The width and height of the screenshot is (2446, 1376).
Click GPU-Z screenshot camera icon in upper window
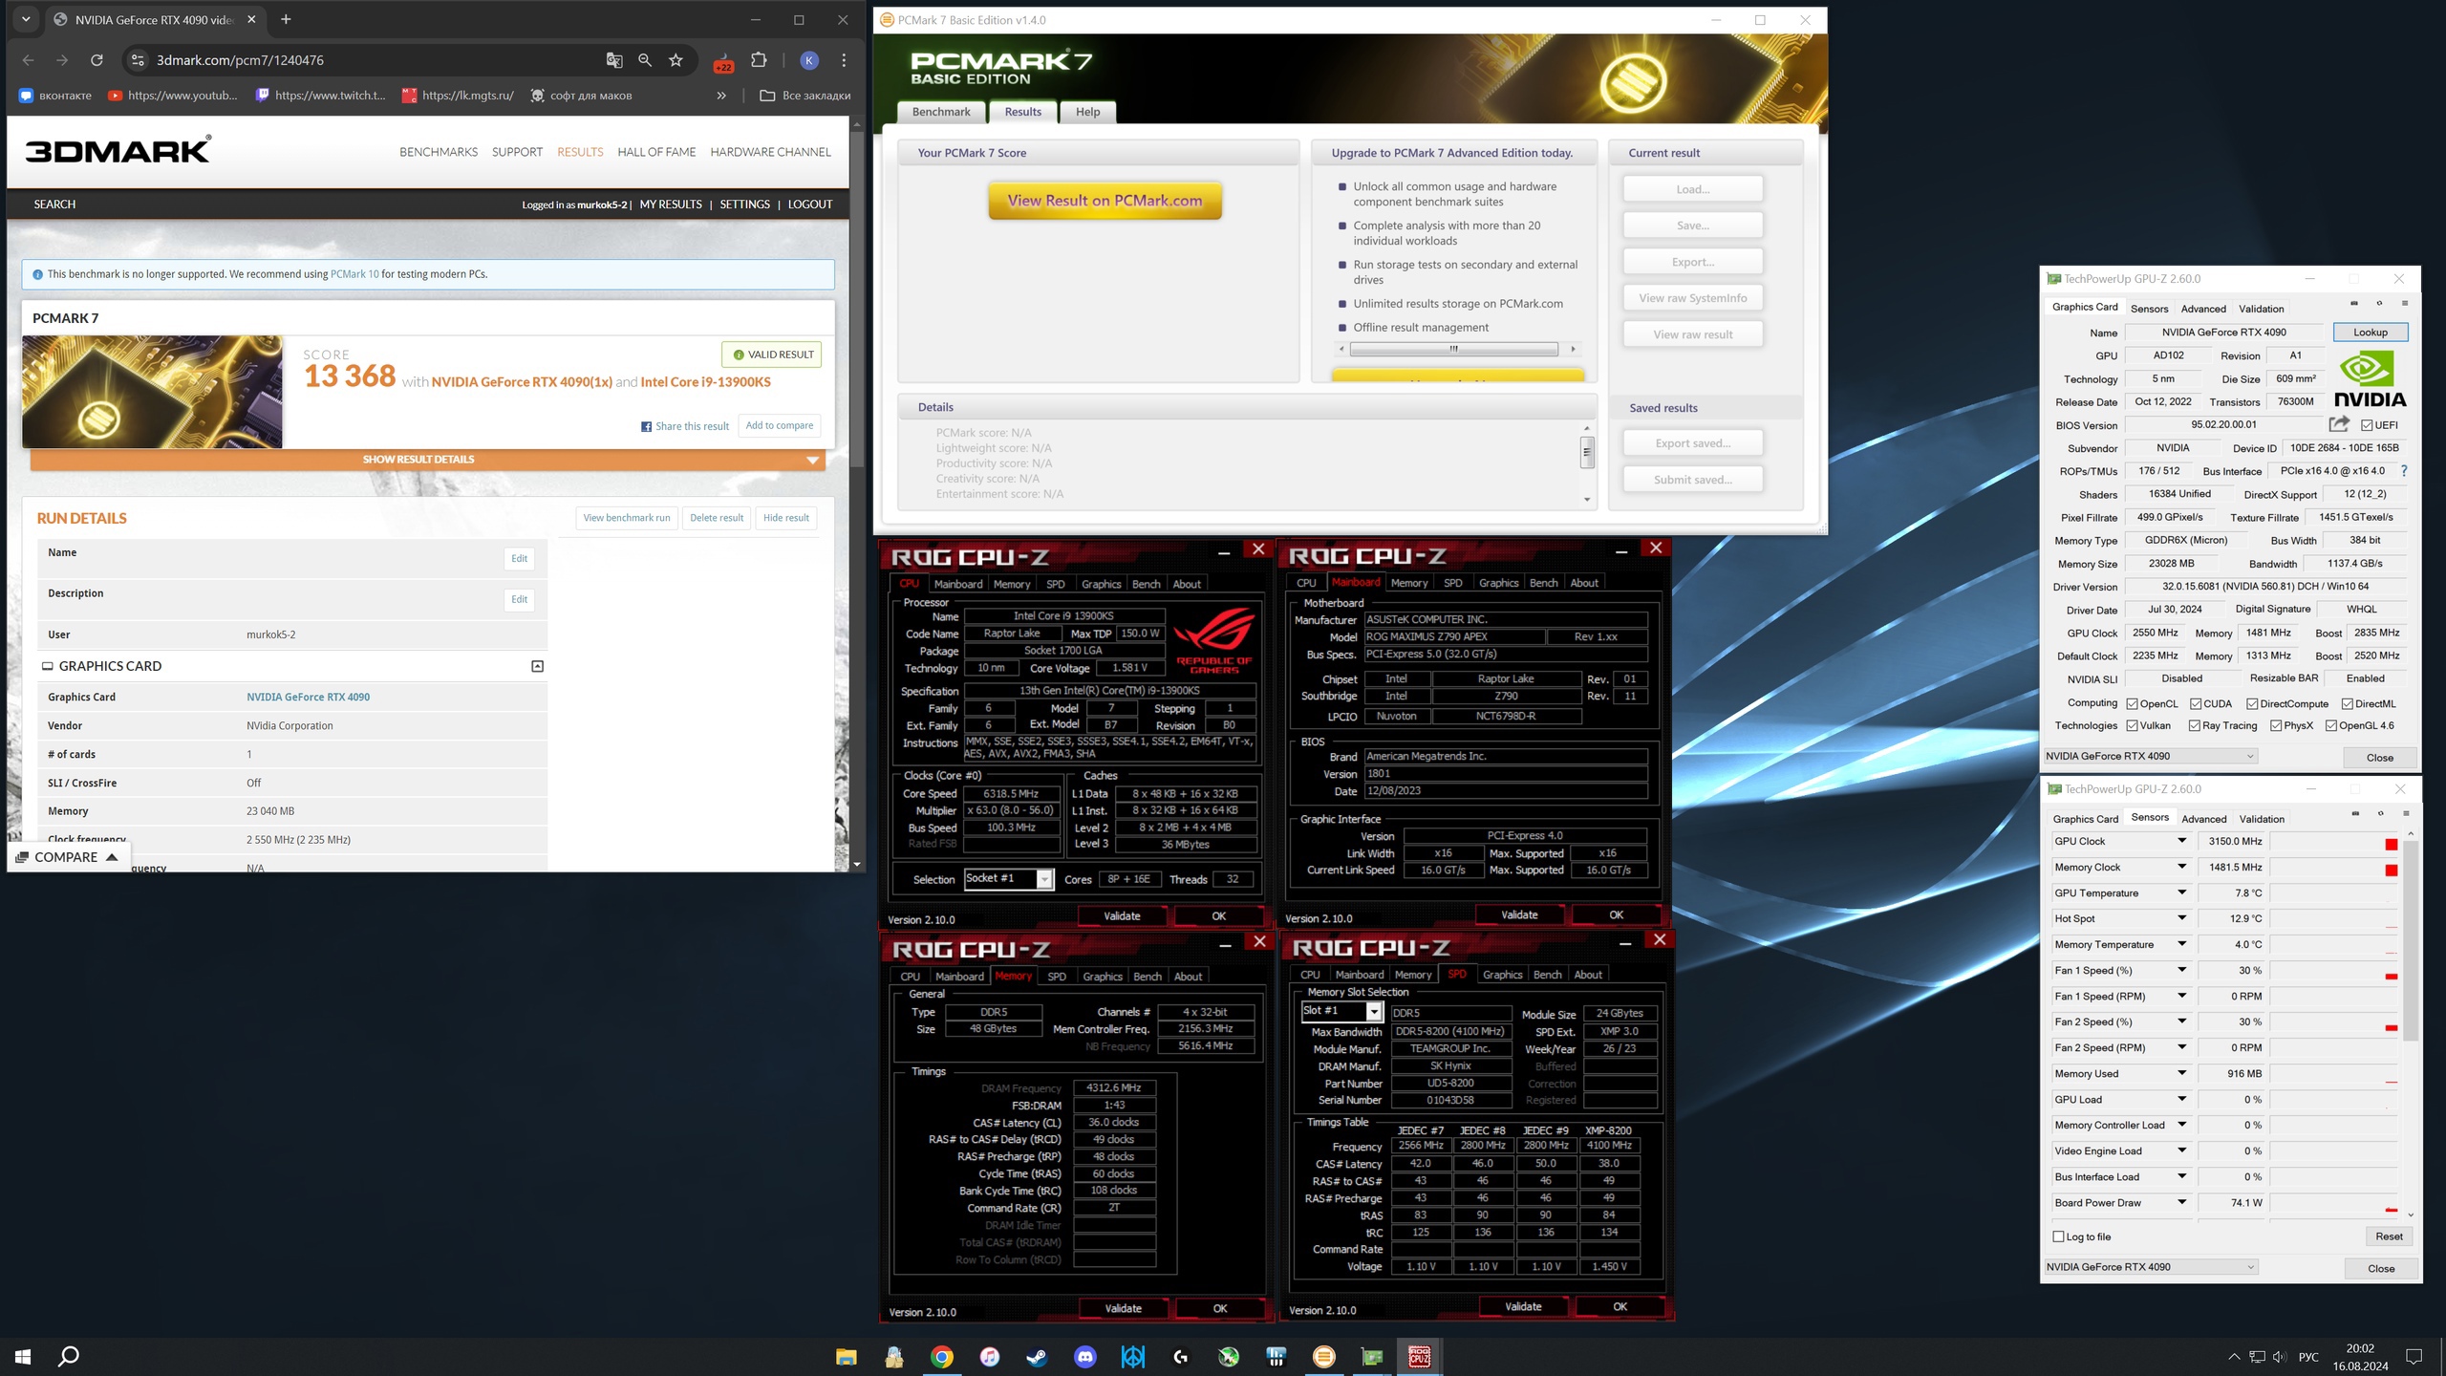(x=2354, y=304)
